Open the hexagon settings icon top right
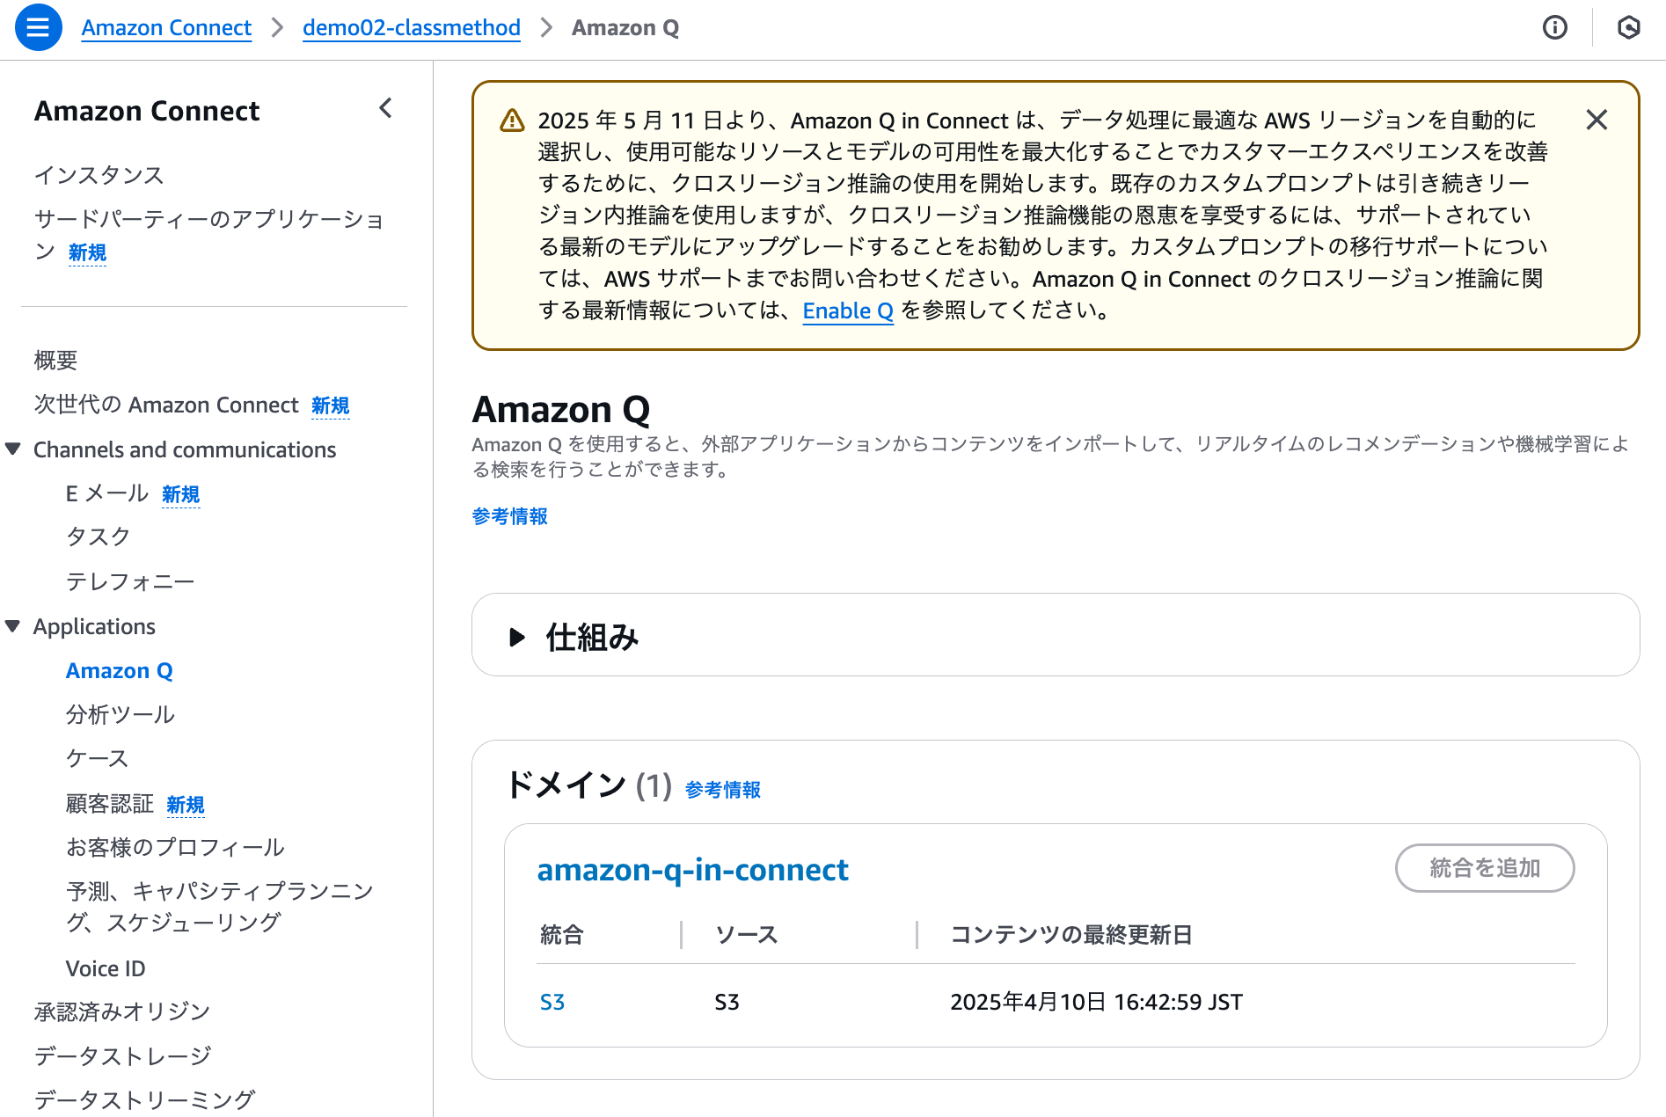This screenshot has width=1666, height=1117. point(1629,28)
